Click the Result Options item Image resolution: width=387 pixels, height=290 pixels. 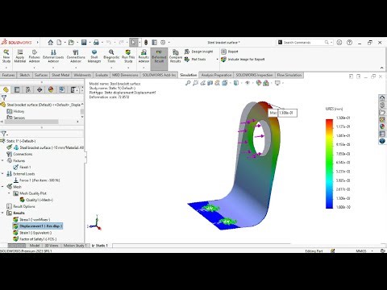point(21,206)
